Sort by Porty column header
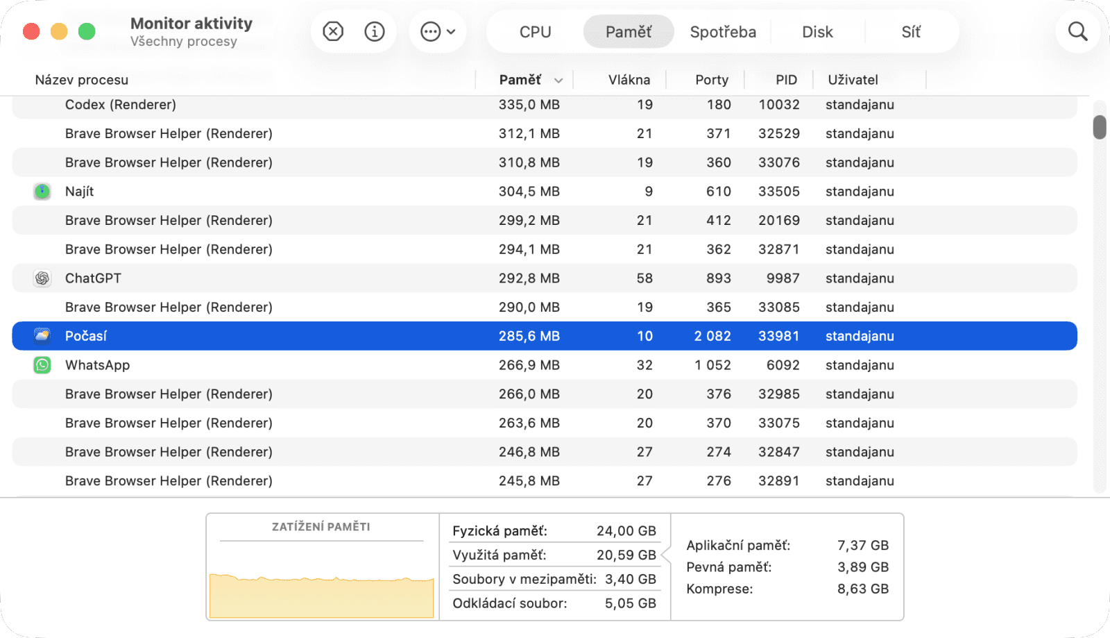 point(712,80)
